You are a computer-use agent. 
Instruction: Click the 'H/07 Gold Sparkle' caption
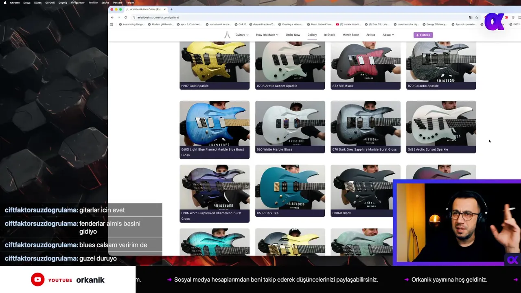[x=195, y=86]
